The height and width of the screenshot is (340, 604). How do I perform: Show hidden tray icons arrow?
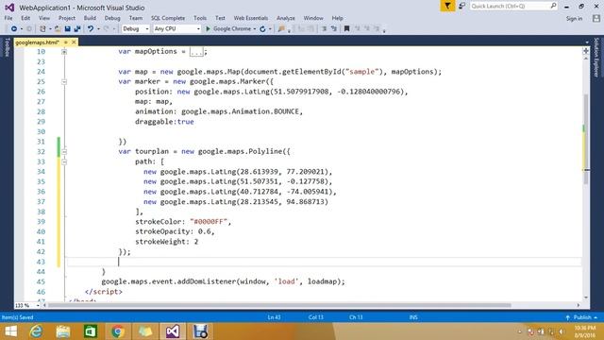point(520,331)
